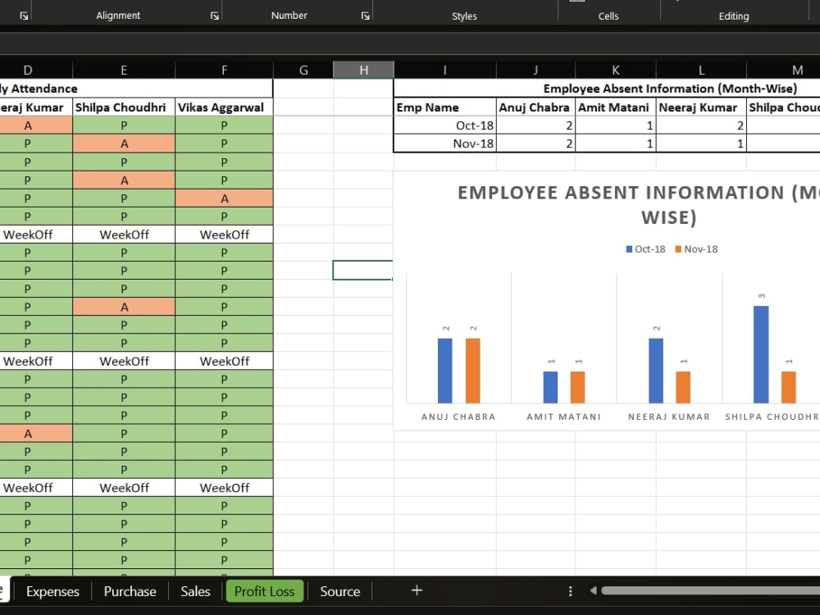820x615 pixels.
Task: Open the Profit Loss sheet tab
Action: [x=265, y=591]
